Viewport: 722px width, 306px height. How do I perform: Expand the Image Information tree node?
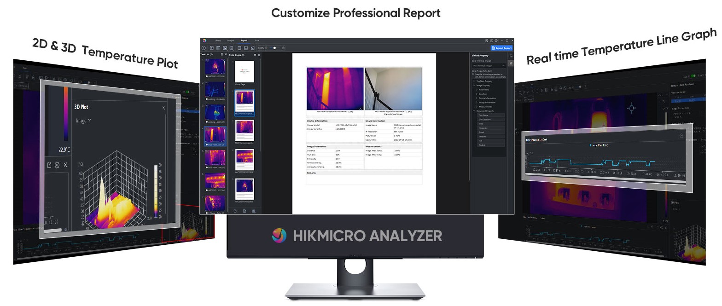(477, 102)
